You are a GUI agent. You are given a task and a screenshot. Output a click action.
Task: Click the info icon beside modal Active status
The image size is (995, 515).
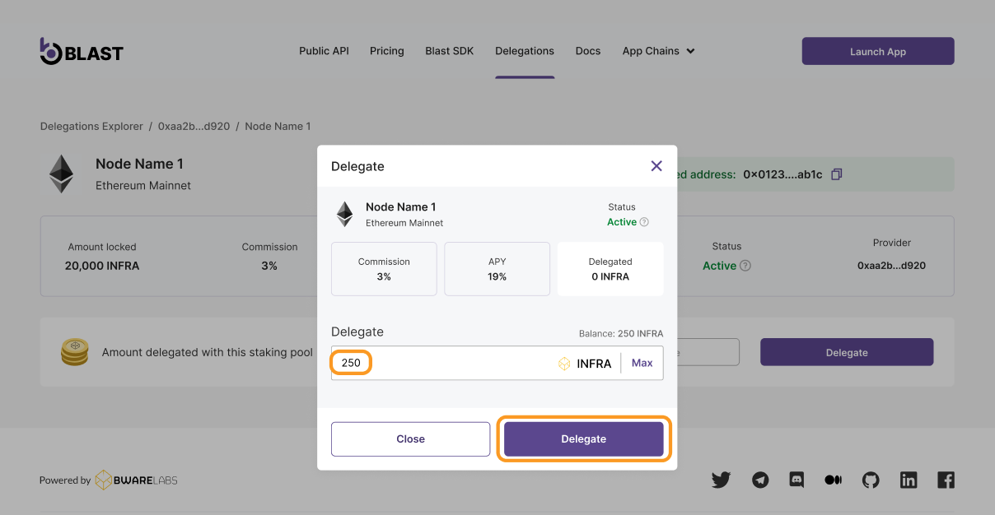click(644, 222)
